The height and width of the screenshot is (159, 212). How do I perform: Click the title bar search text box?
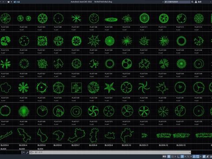(x=177, y=2)
